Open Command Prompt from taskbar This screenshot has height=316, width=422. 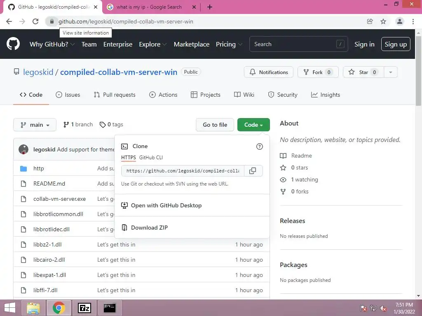coord(110,308)
